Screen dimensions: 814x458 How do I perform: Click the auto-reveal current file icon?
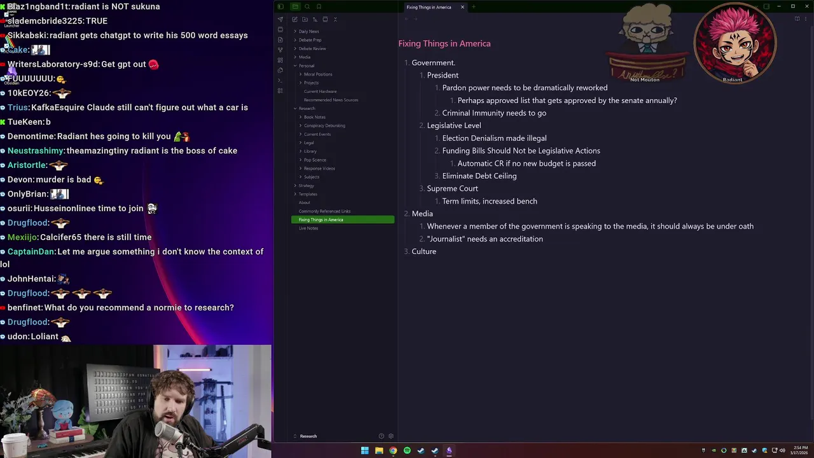(325, 19)
